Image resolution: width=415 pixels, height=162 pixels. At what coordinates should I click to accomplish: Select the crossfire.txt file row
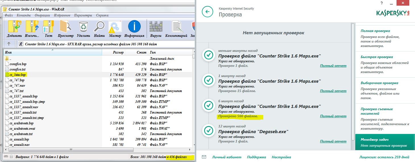[98, 69]
